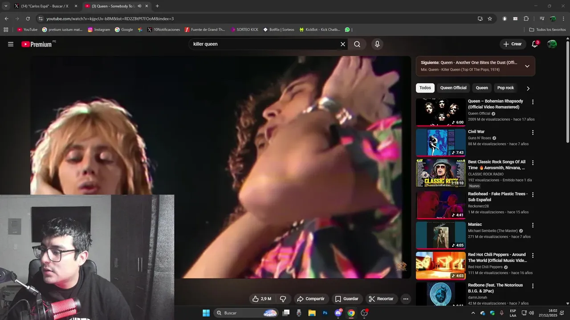The image size is (570, 320).
Task: Open options for Best Classic Rock Songs
Action: click(x=533, y=163)
